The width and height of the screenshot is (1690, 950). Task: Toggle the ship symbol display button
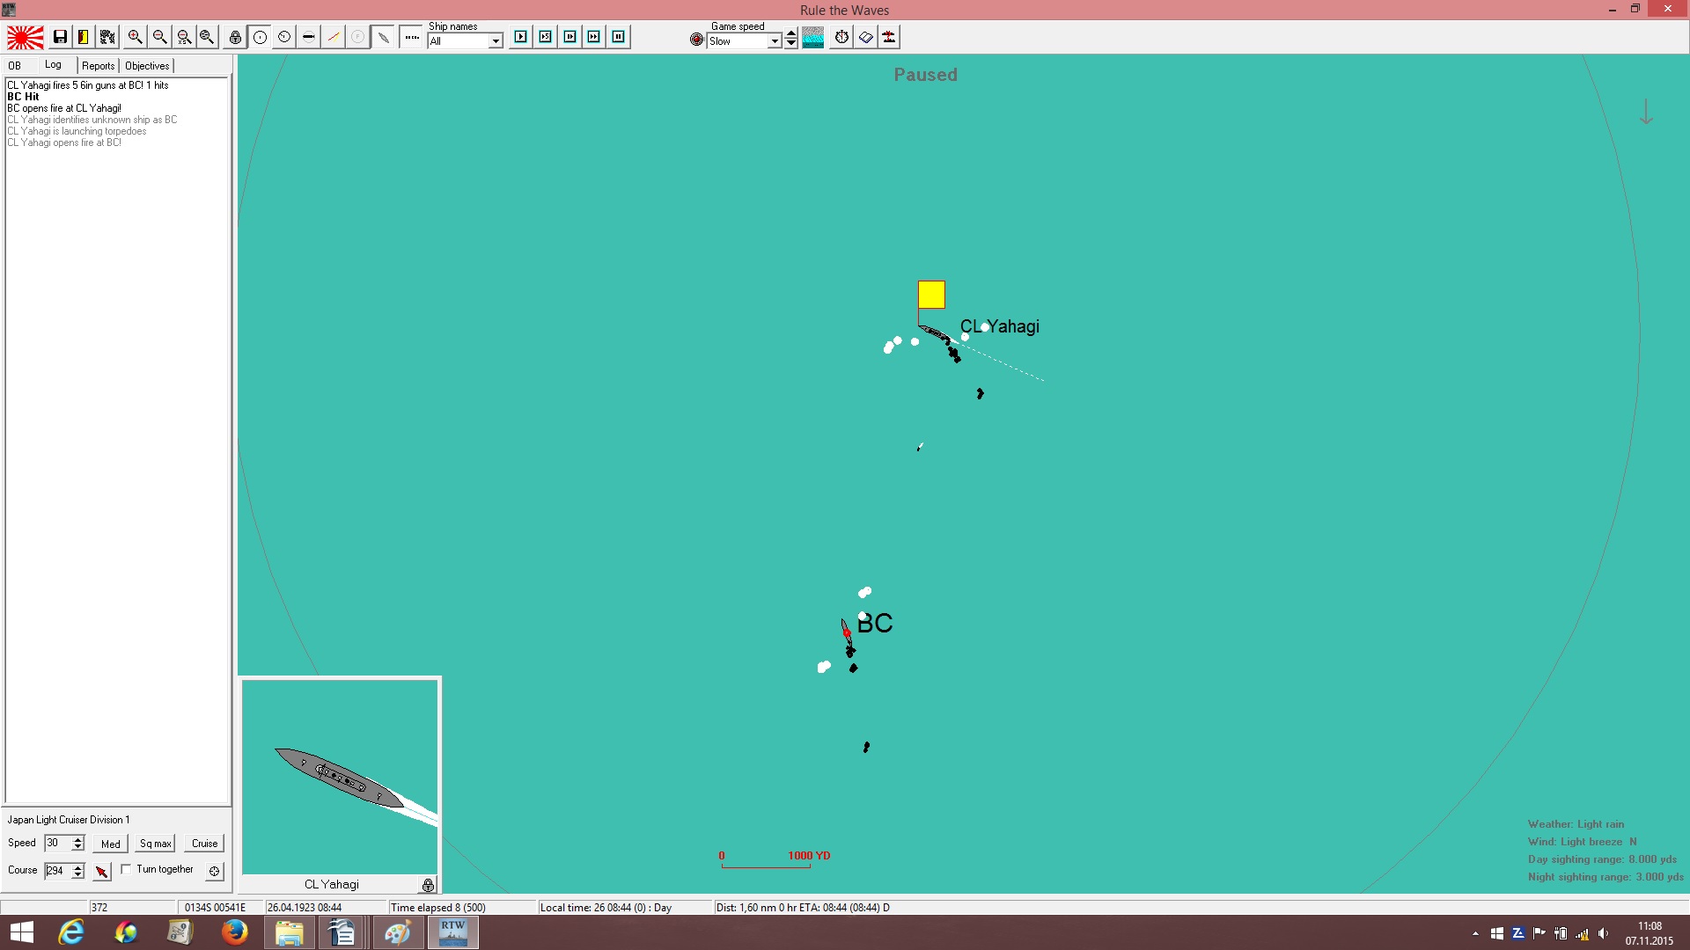pos(309,37)
